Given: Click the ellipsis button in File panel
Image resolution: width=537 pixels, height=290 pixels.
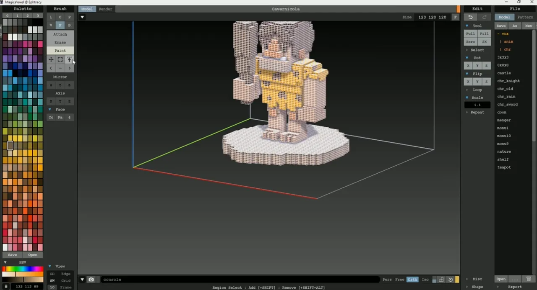Looking at the screenshot, I should tap(515, 279).
